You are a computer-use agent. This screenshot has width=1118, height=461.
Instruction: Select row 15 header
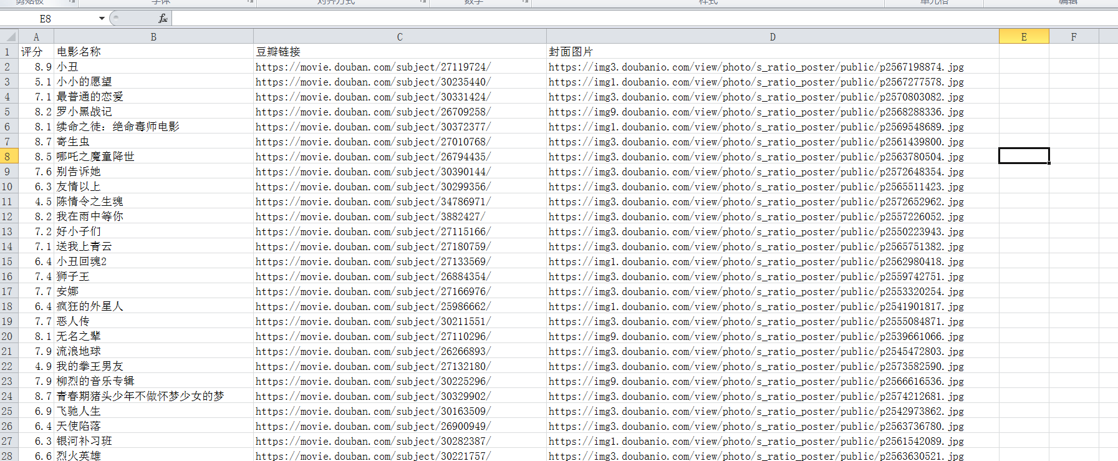pos(9,261)
